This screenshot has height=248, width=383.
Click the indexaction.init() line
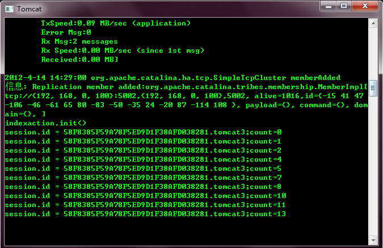[x=46, y=123]
